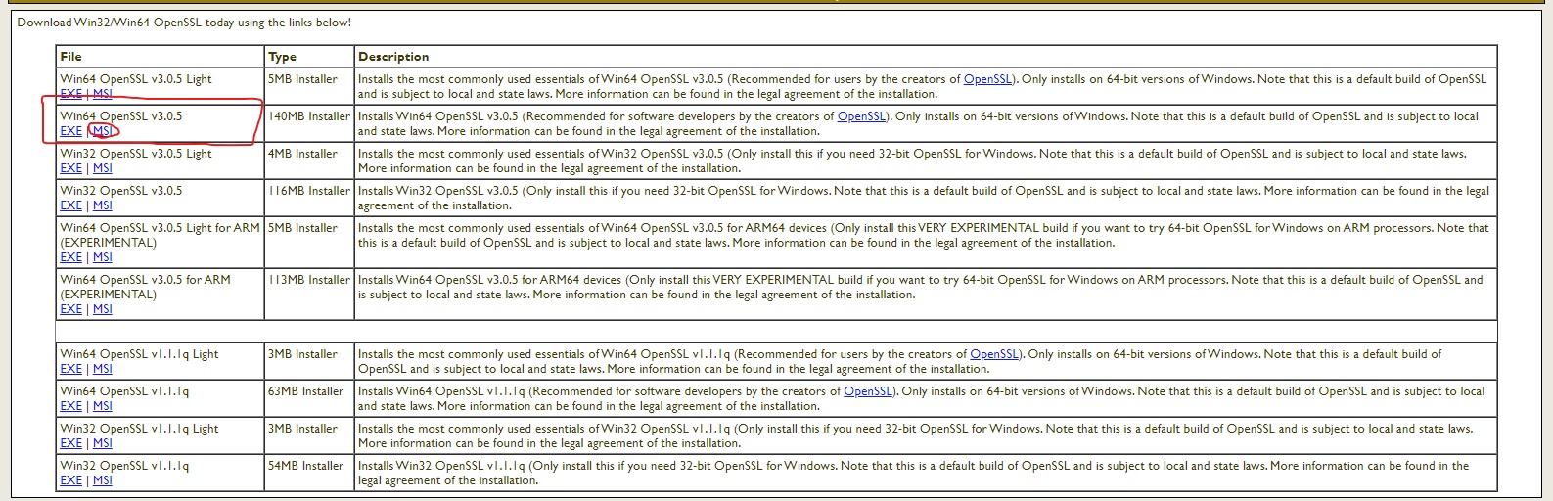Download EXE for Win64 OpenSSL v1.1.1q Light
The height and width of the screenshot is (501, 1553).
coord(70,369)
